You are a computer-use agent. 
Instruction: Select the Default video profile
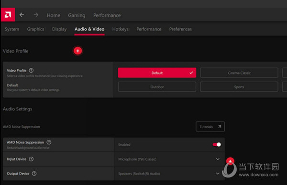(x=157, y=73)
